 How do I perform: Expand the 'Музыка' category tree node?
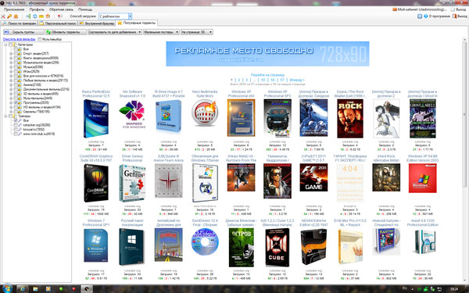pos(11,67)
